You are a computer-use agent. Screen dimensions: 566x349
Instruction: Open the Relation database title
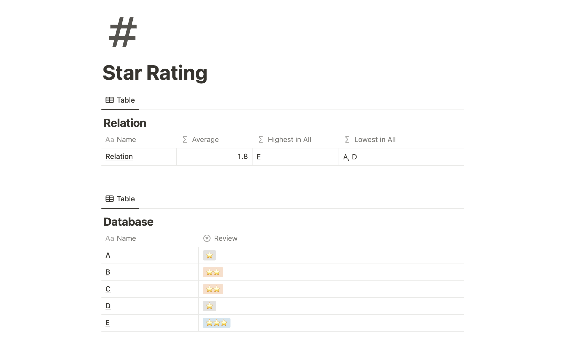(125, 123)
